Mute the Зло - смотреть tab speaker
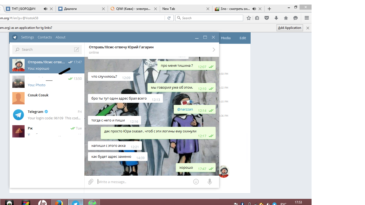Image resolution: width=365 pixels, height=205 pixels. pyautogui.click(x=254, y=9)
